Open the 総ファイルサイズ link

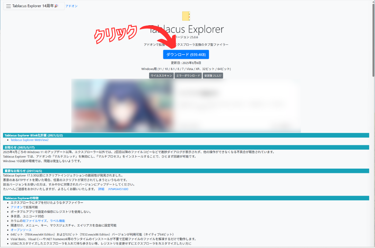[35, 221]
